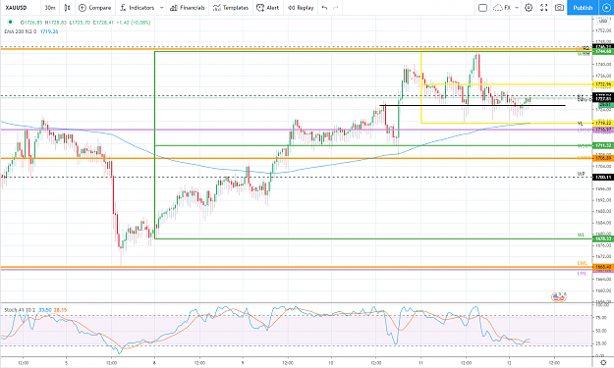Image resolution: width=614 pixels, height=368 pixels.
Task: Open indicator Templates
Action: coord(231,8)
